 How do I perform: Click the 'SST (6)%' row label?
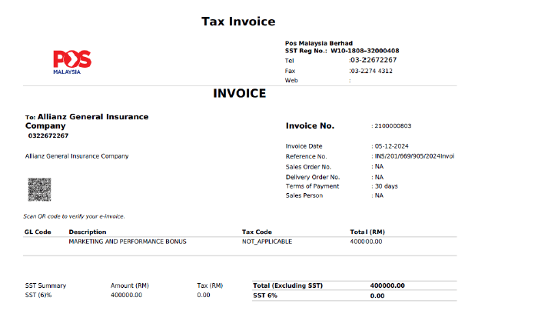tap(38, 295)
